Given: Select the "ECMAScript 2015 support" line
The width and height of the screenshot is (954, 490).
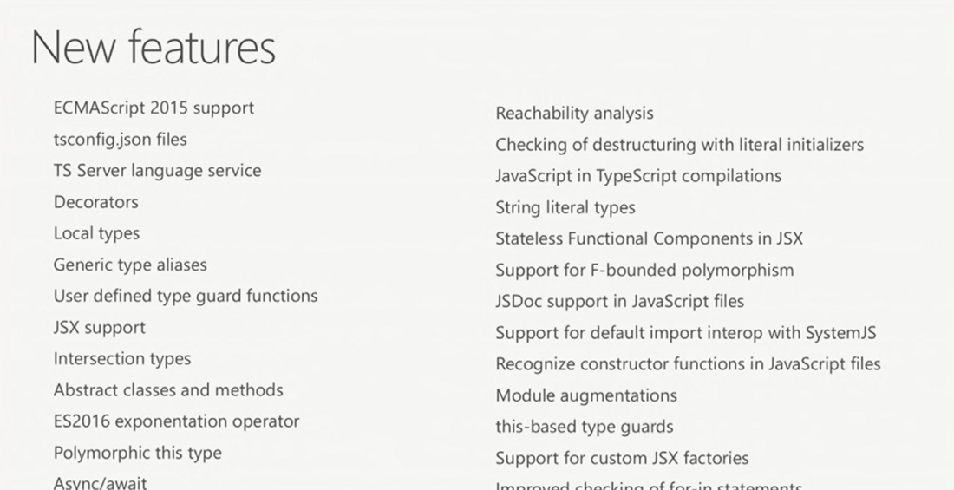Looking at the screenshot, I should click(x=154, y=108).
